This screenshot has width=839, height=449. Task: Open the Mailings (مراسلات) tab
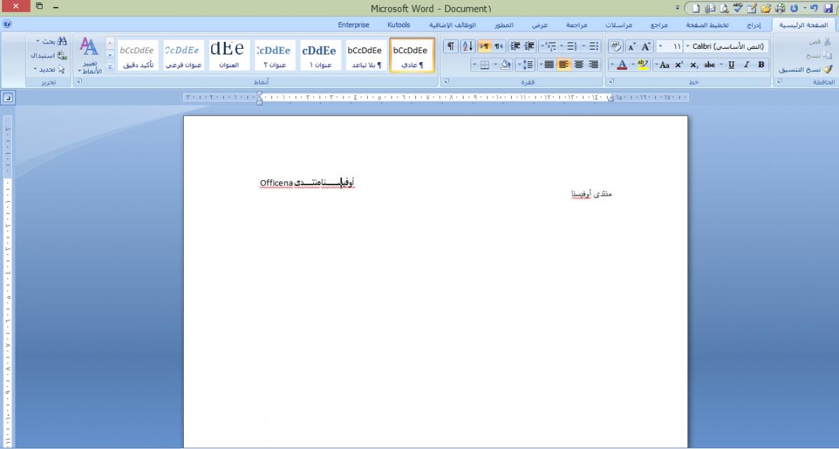tap(619, 24)
